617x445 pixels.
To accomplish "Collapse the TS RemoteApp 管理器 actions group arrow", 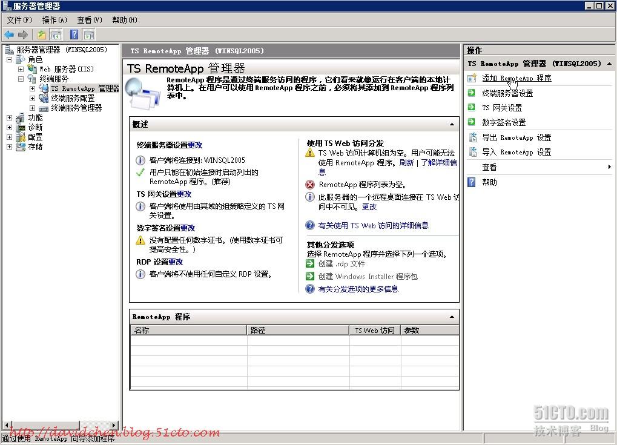I will 610,64.
